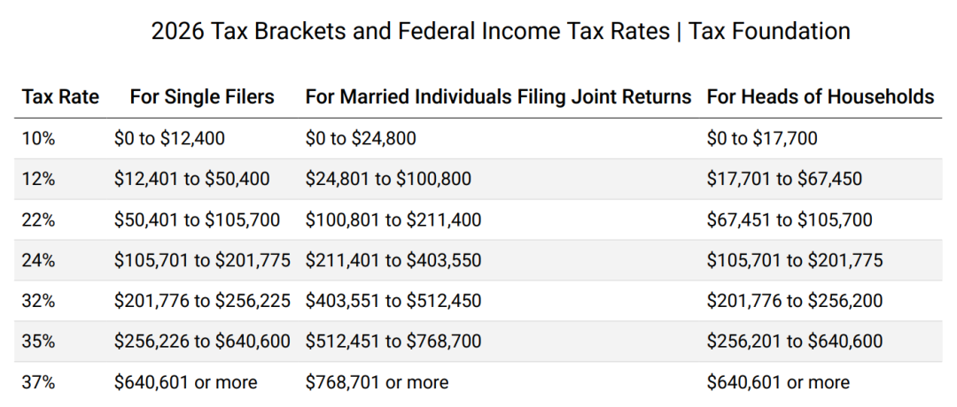
Task: Click the For Heads of Households header
Action: (x=820, y=96)
